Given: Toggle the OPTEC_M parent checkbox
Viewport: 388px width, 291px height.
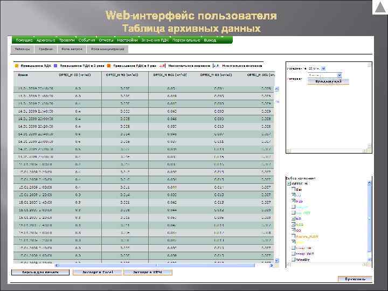Looking at the screenshot, I should tap(289, 184).
